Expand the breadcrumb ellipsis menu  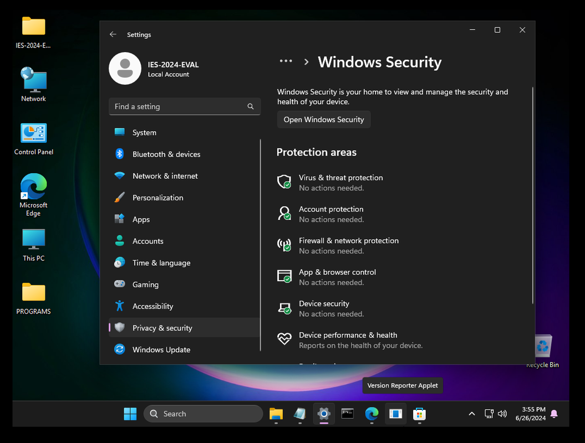(286, 61)
